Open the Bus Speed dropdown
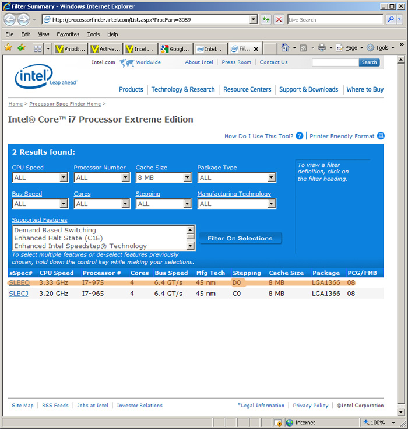Viewport: 408px width, 429px height. click(40, 204)
